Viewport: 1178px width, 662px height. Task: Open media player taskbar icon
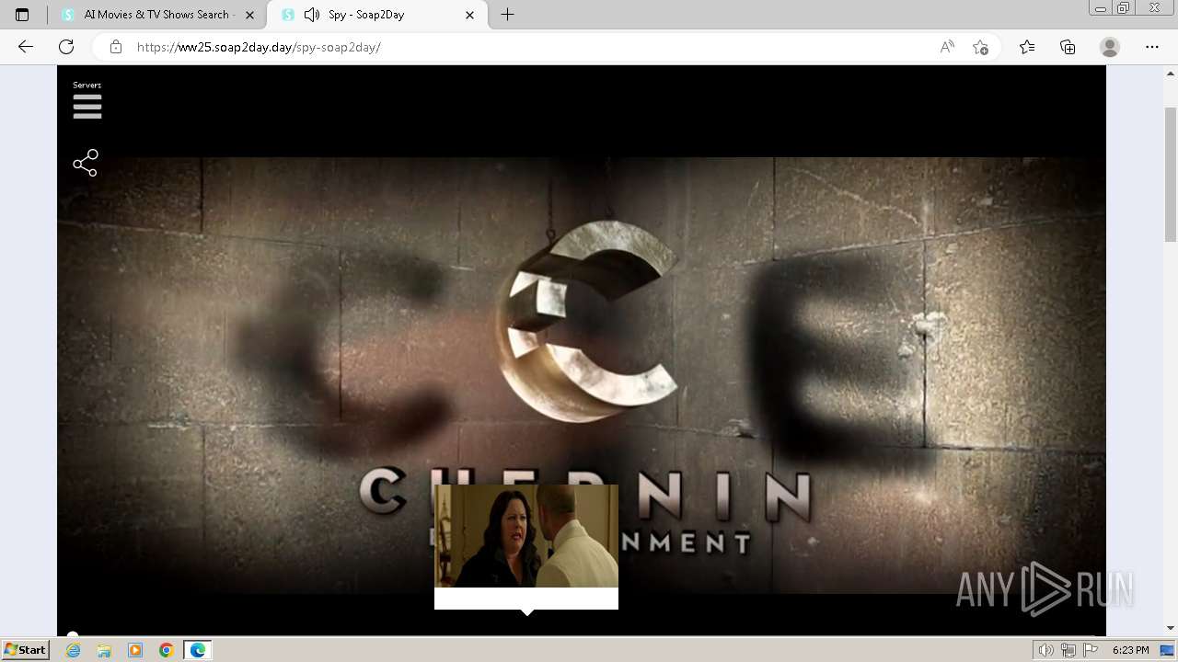135,650
